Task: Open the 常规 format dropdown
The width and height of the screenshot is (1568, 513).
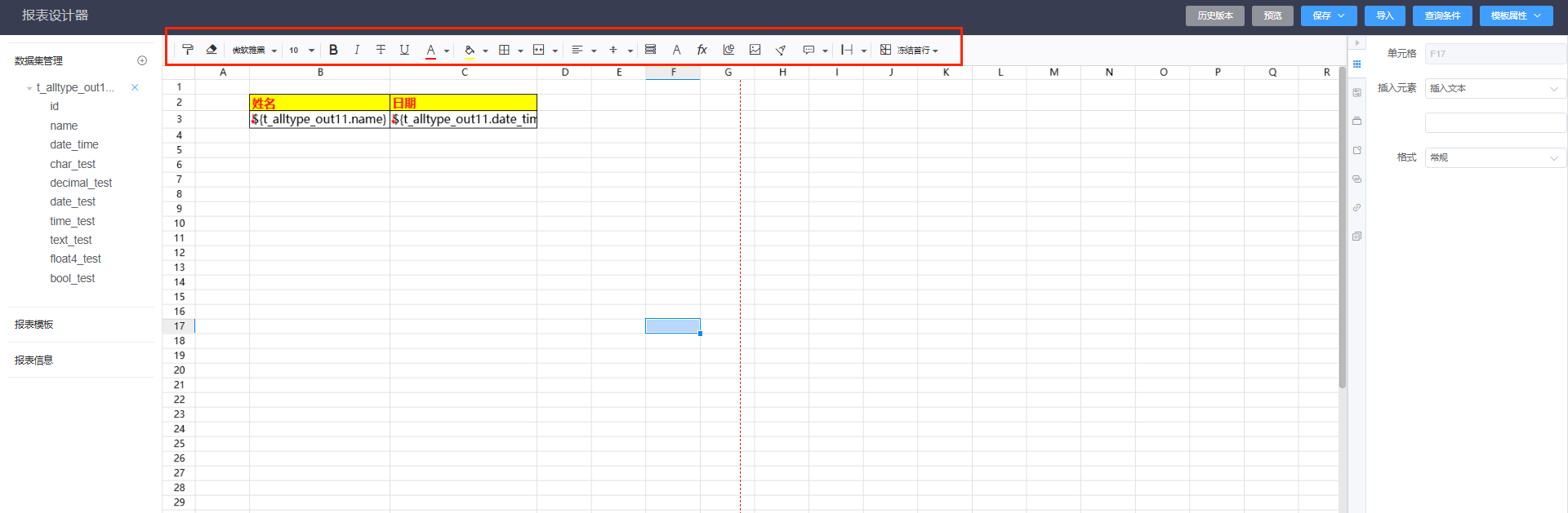Action: pos(1495,157)
